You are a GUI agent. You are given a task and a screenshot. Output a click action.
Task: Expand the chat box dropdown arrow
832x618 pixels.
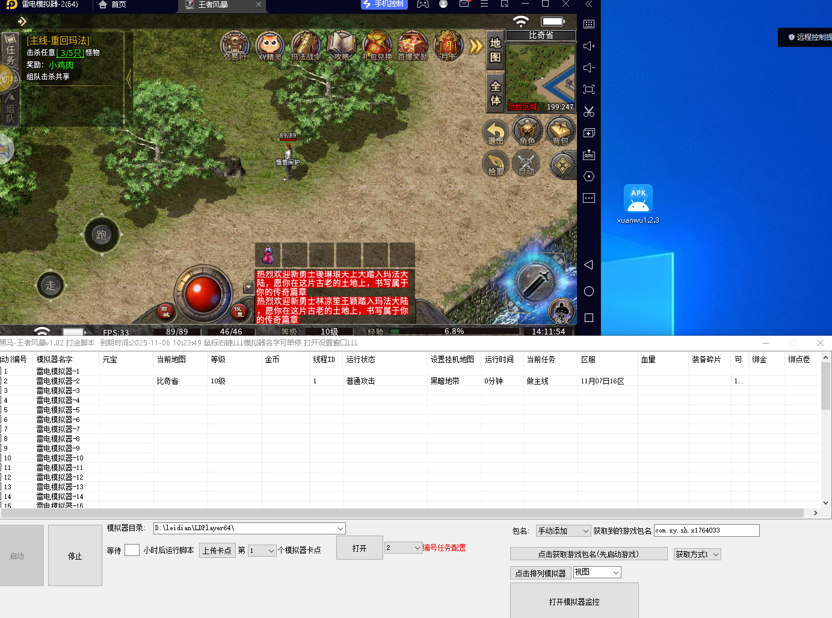tap(248, 288)
